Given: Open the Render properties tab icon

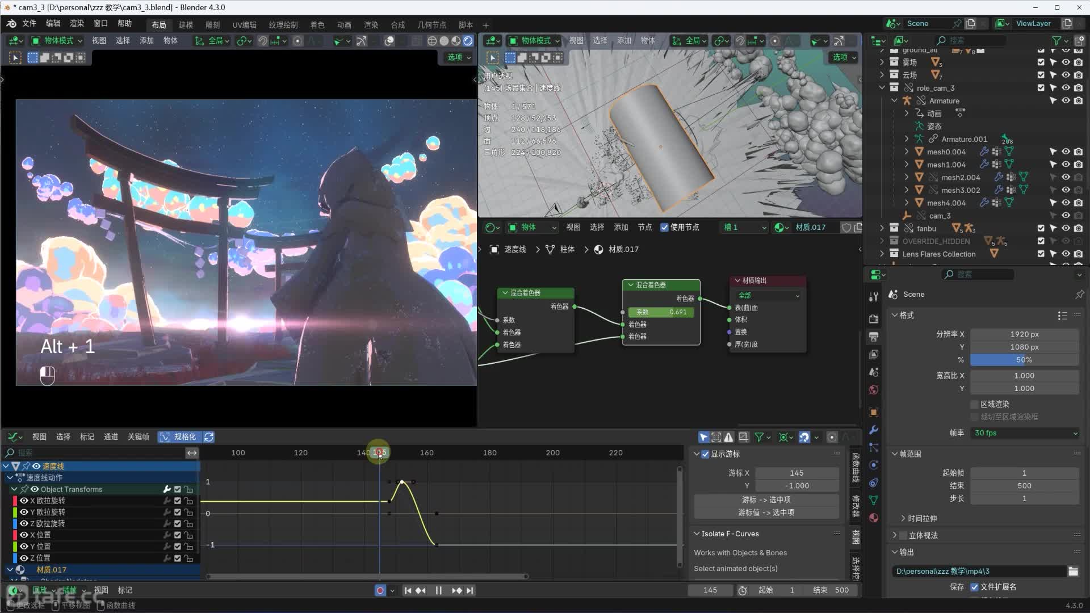Looking at the screenshot, I should coord(874,319).
